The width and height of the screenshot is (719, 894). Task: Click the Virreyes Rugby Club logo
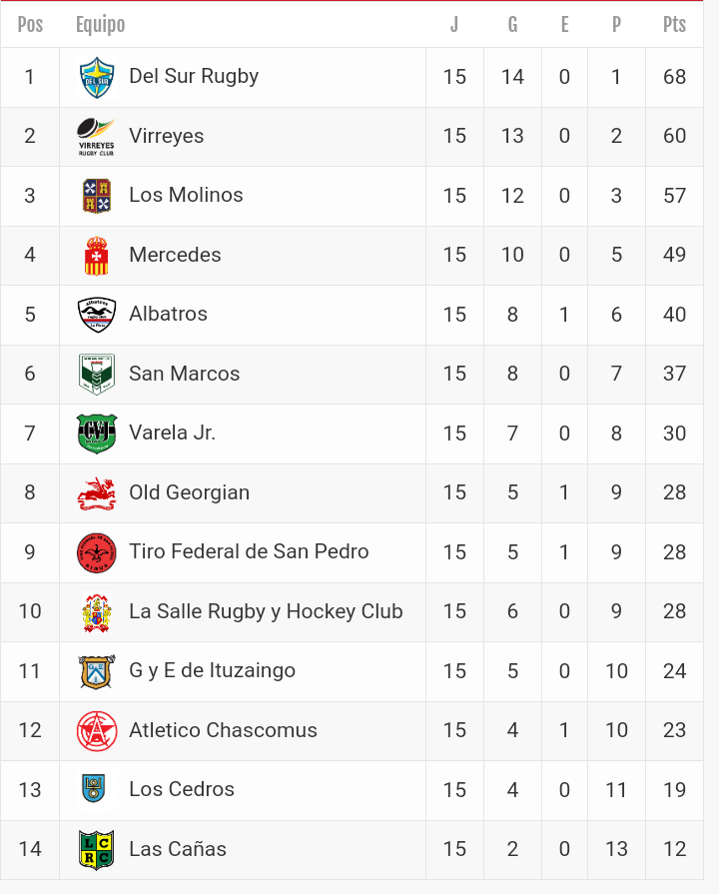(97, 137)
